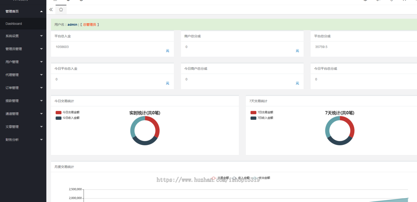Click the admin username text

[72, 25]
